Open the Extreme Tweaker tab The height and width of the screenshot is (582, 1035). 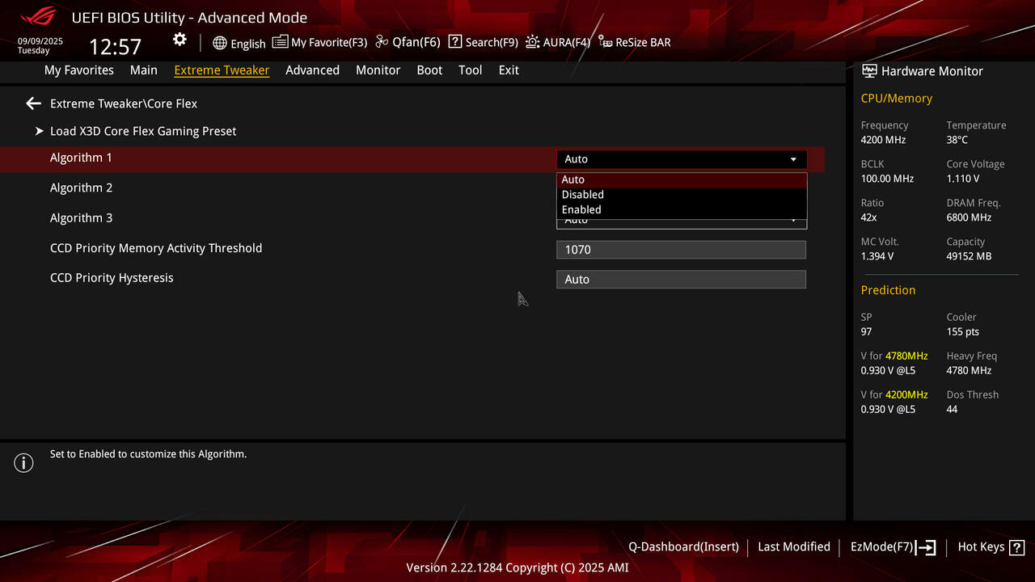[x=222, y=70]
